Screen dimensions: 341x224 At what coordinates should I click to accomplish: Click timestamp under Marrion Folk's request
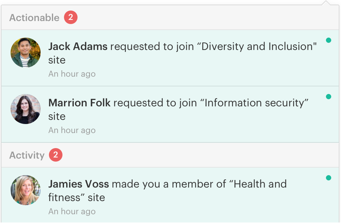(72, 130)
